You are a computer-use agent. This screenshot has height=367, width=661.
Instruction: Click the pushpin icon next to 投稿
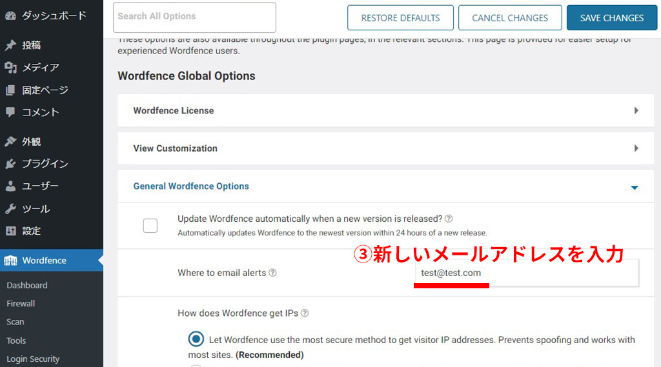point(10,45)
